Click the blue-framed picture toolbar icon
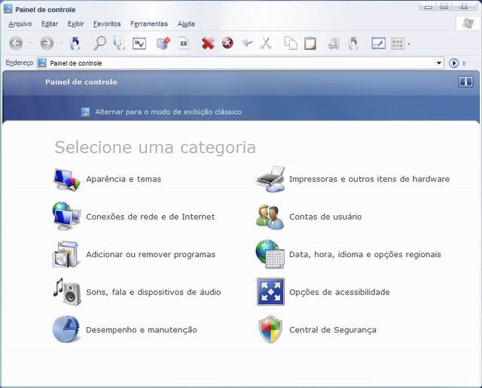The image size is (482, 388). pos(378,44)
